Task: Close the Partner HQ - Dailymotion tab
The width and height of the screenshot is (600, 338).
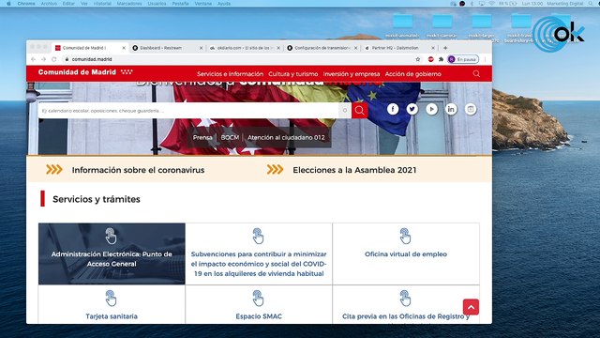Action: [433, 48]
